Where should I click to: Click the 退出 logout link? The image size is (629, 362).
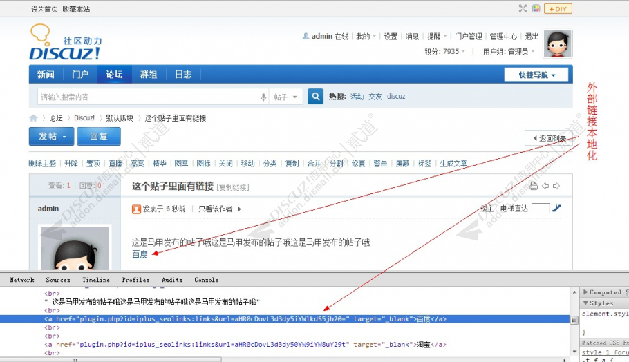[532, 37]
